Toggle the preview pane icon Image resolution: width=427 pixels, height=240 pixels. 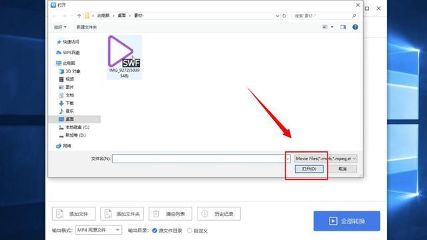point(343,27)
